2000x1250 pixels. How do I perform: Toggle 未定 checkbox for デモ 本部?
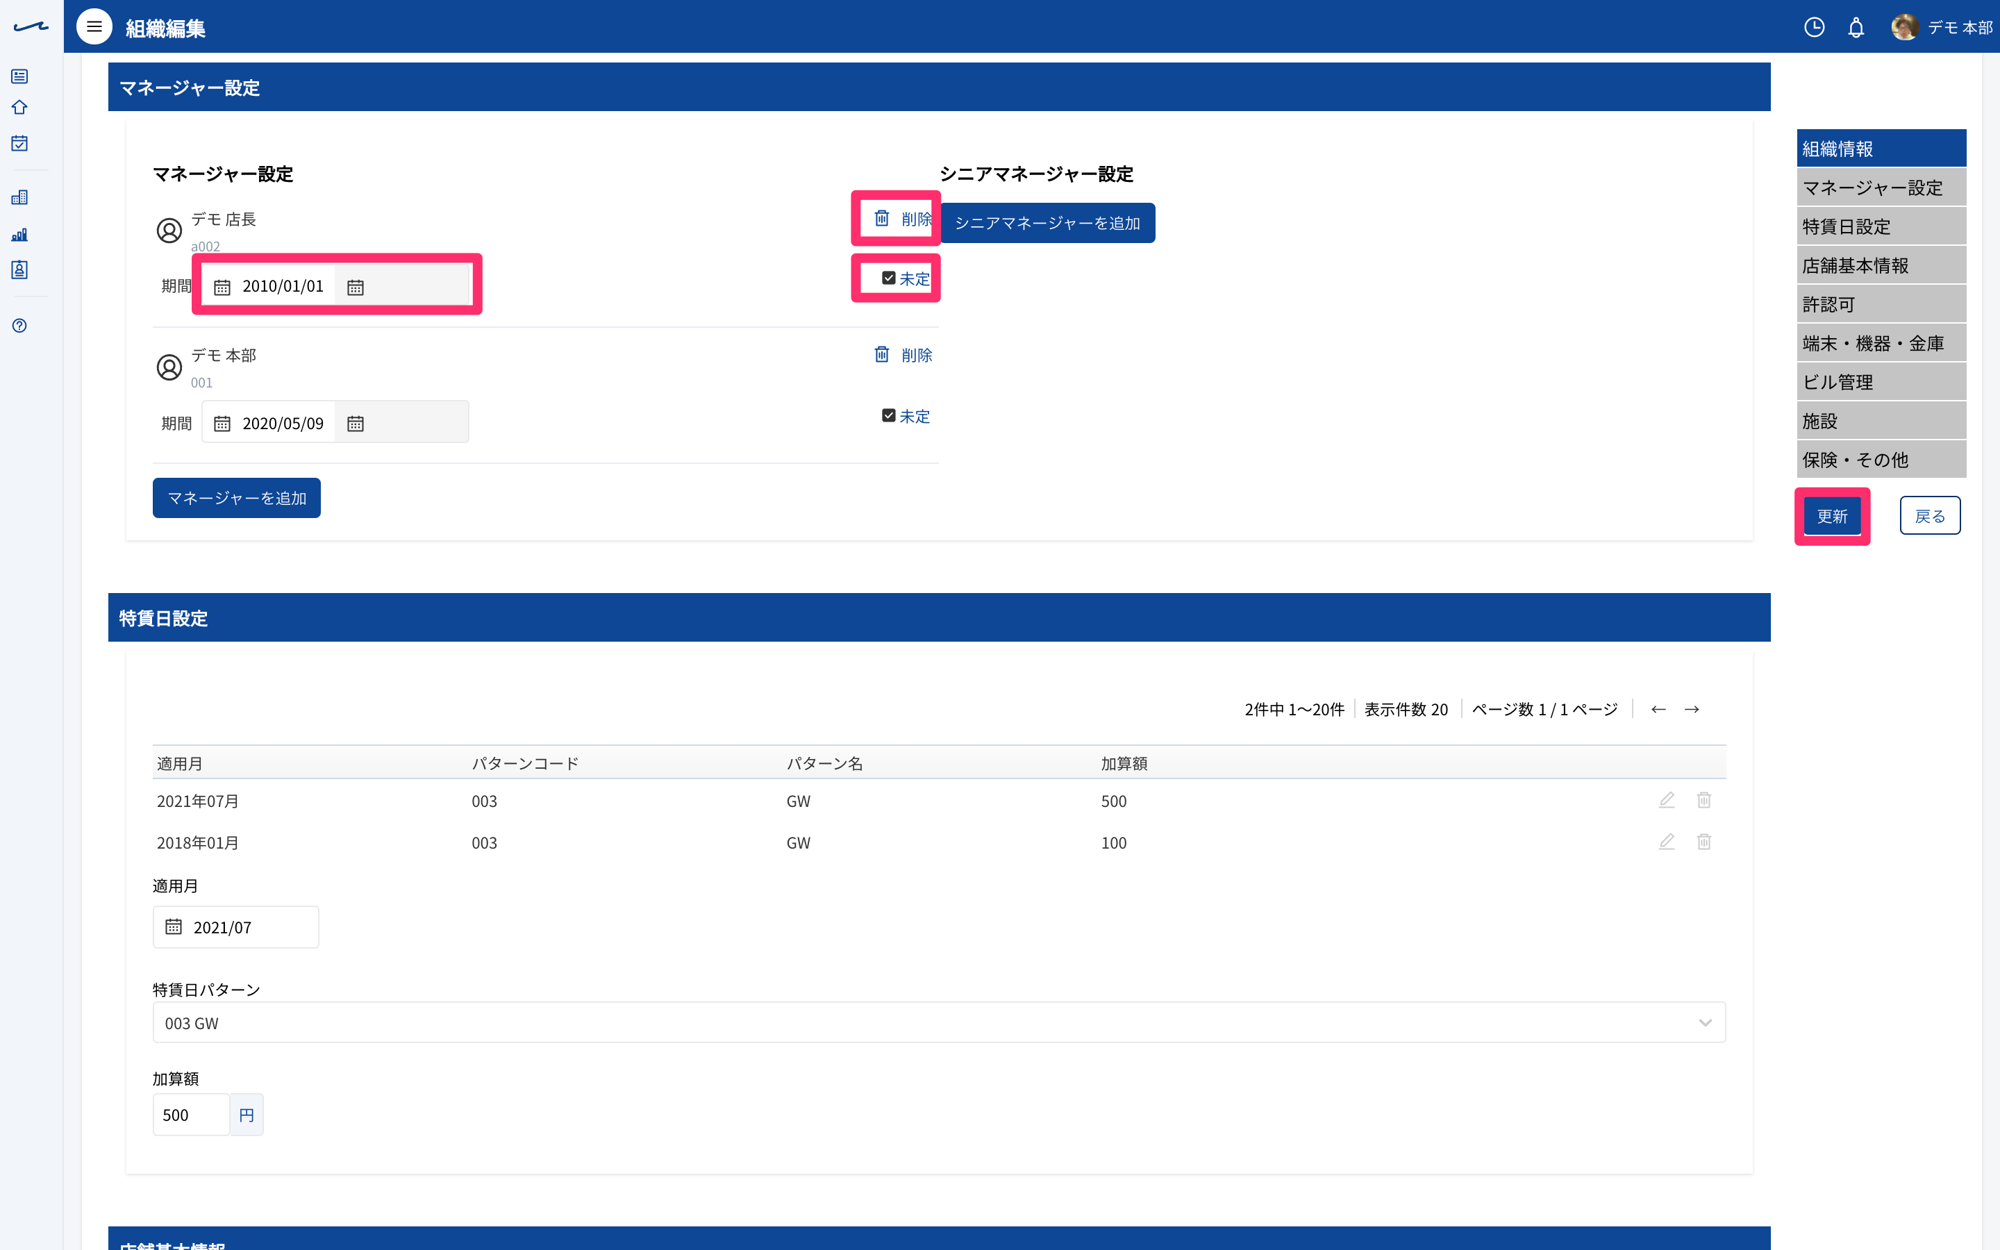(x=888, y=415)
